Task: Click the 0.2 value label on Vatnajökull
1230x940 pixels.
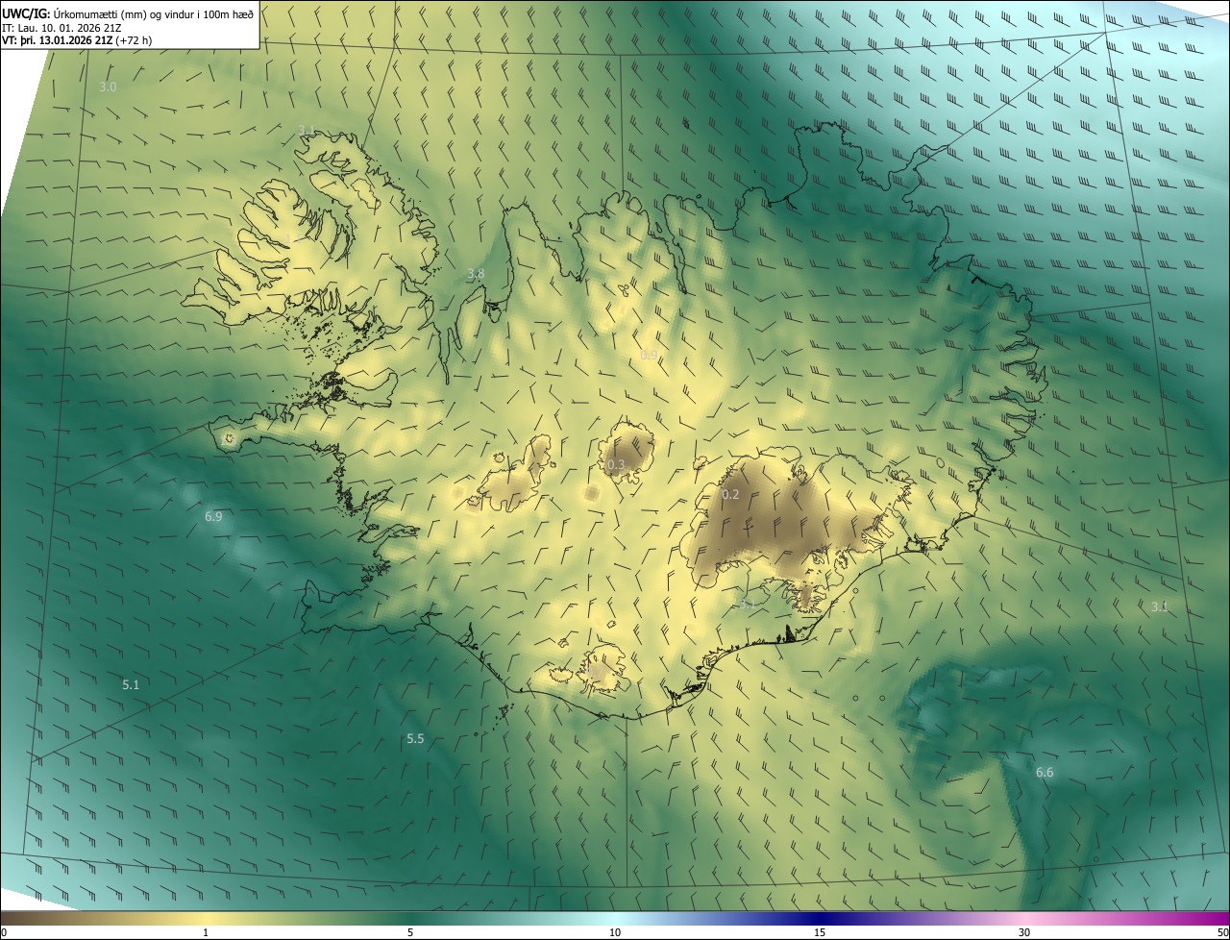Action: click(730, 495)
